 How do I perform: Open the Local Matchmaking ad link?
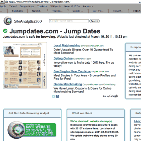pyautogui.click(x=67, y=45)
